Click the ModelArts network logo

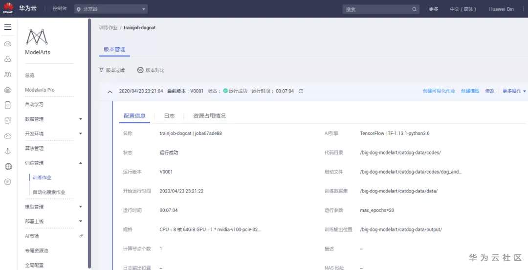(x=37, y=37)
